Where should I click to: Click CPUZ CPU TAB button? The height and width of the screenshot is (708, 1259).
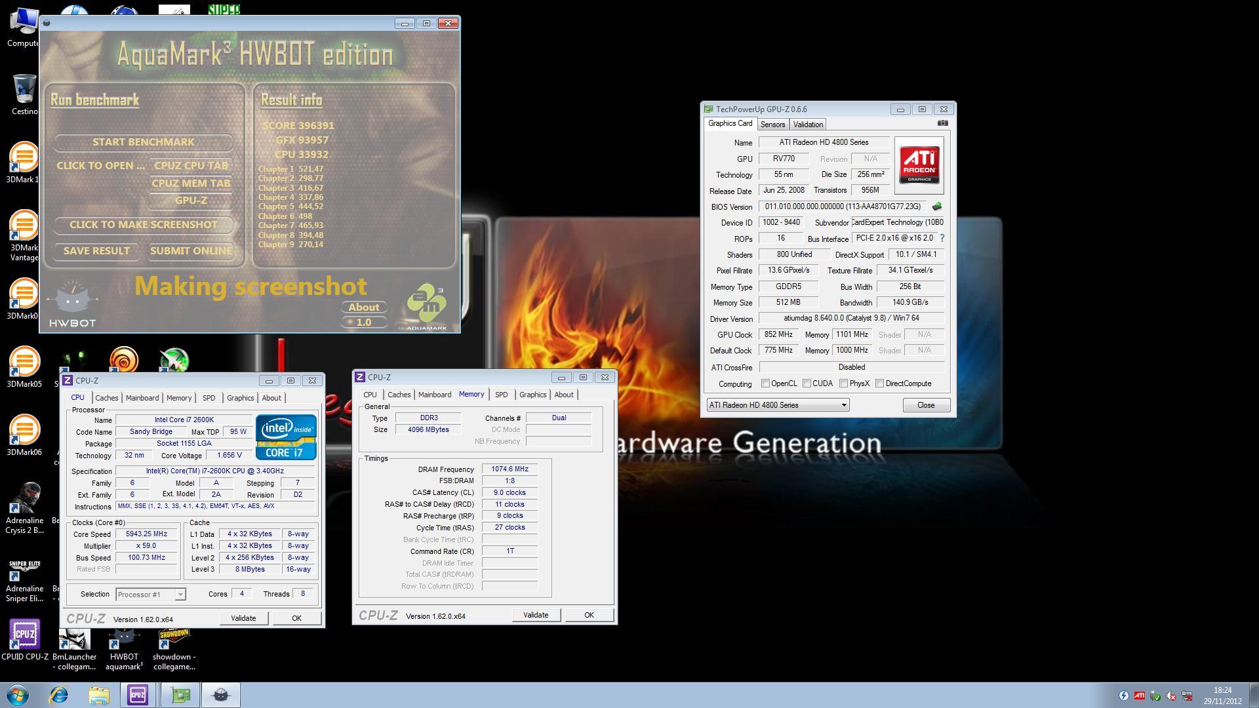click(x=191, y=166)
